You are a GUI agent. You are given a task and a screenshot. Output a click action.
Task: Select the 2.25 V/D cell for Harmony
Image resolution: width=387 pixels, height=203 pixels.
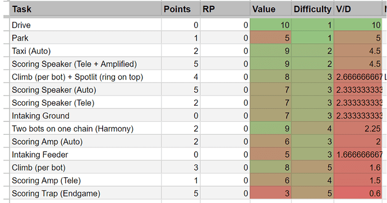(x=358, y=129)
